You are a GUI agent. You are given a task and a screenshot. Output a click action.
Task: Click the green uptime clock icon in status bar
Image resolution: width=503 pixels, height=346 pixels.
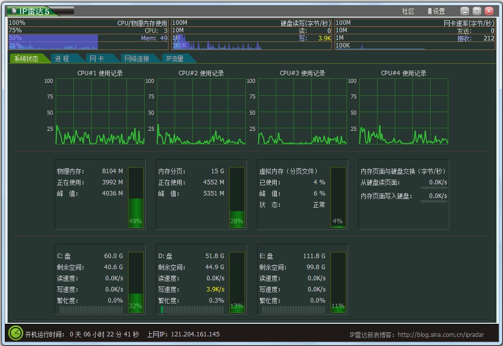point(15,334)
